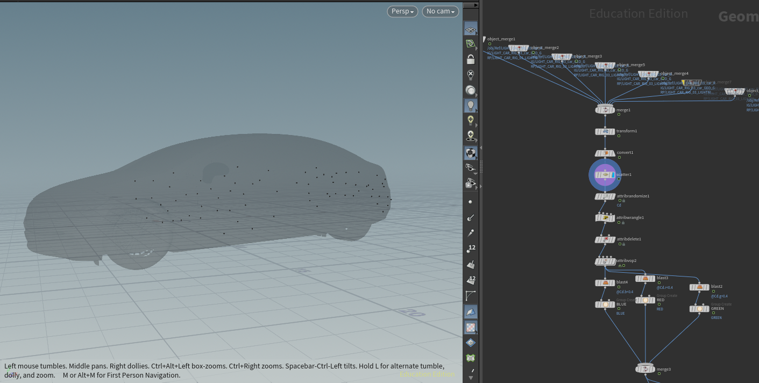Click the BLUE group create node

point(605,304)
